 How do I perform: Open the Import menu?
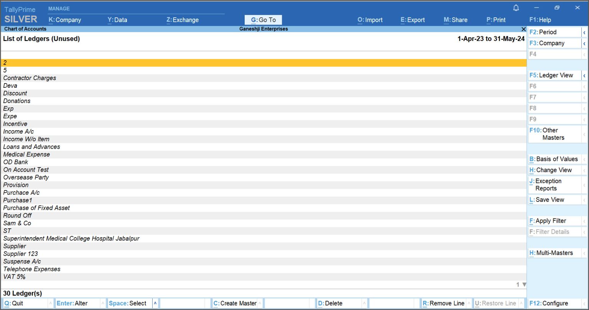coord(370,20)
